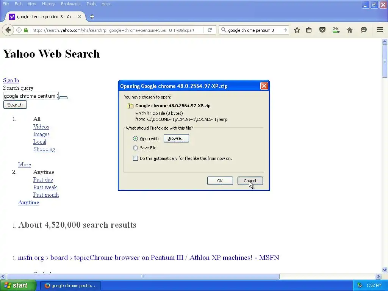Open site information icon in address bar
This screenshot has width=388, height=291.
pyautogui.click(x=19, y=30)
